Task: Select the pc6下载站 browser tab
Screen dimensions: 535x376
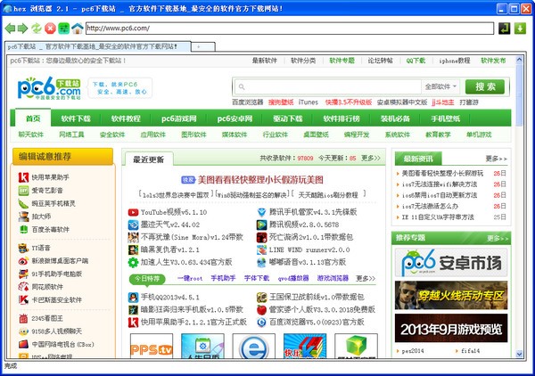Action: pyautogui.click(x=98, y=46)
